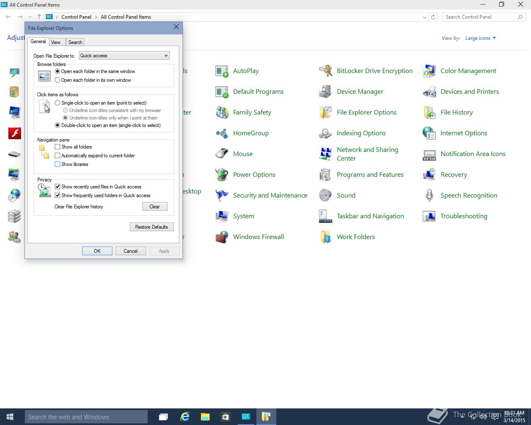
Task: Open the Color Management icon
Action: [x=429, y=71]
